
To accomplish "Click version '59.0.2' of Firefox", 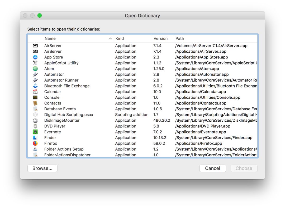I will pos(159,143).
